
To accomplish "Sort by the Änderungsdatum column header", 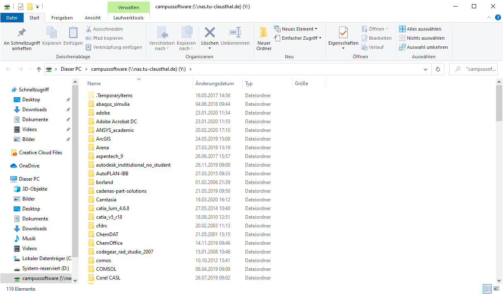I will click(x=214, y=84).
